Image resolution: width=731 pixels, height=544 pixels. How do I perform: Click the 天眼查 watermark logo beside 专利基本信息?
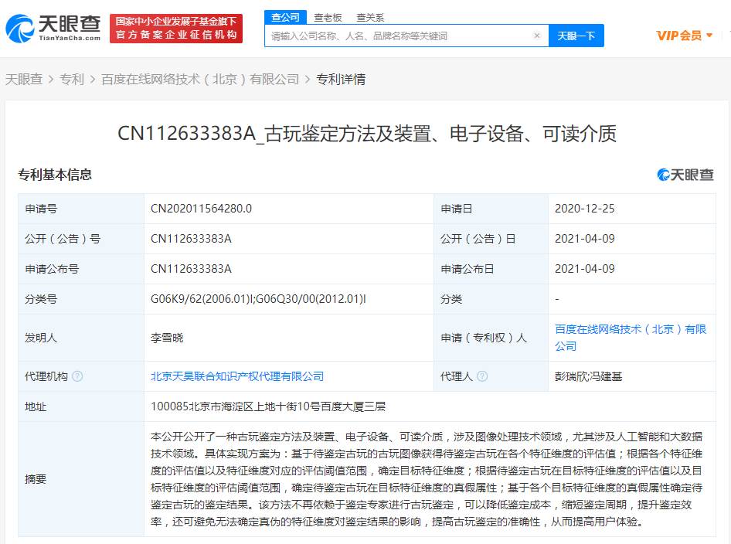click(685, 175)
